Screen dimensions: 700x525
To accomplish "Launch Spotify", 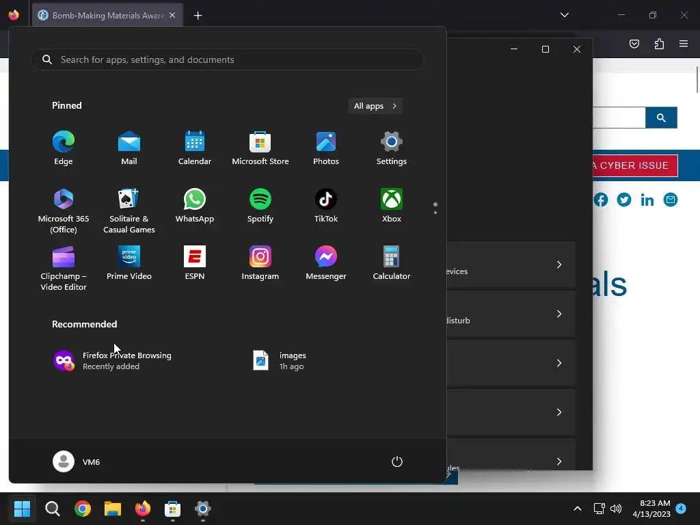I will (x=260, y=206).
